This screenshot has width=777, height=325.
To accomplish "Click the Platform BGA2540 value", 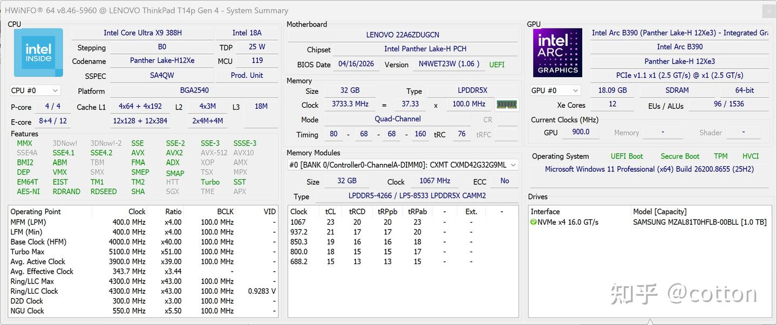I will coord(194,91).
